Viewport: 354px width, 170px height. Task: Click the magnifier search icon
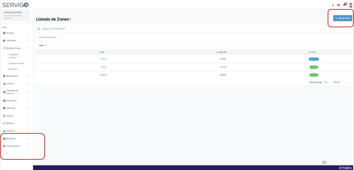point(39,29)
